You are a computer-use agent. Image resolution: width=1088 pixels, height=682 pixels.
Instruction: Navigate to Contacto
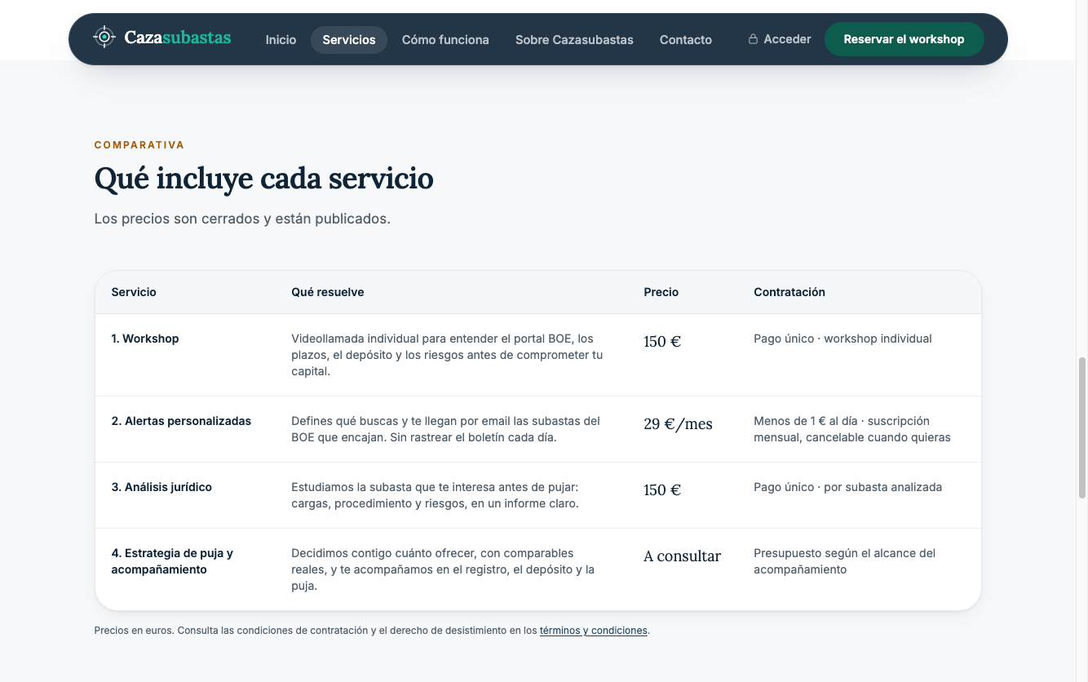(686, 39)
